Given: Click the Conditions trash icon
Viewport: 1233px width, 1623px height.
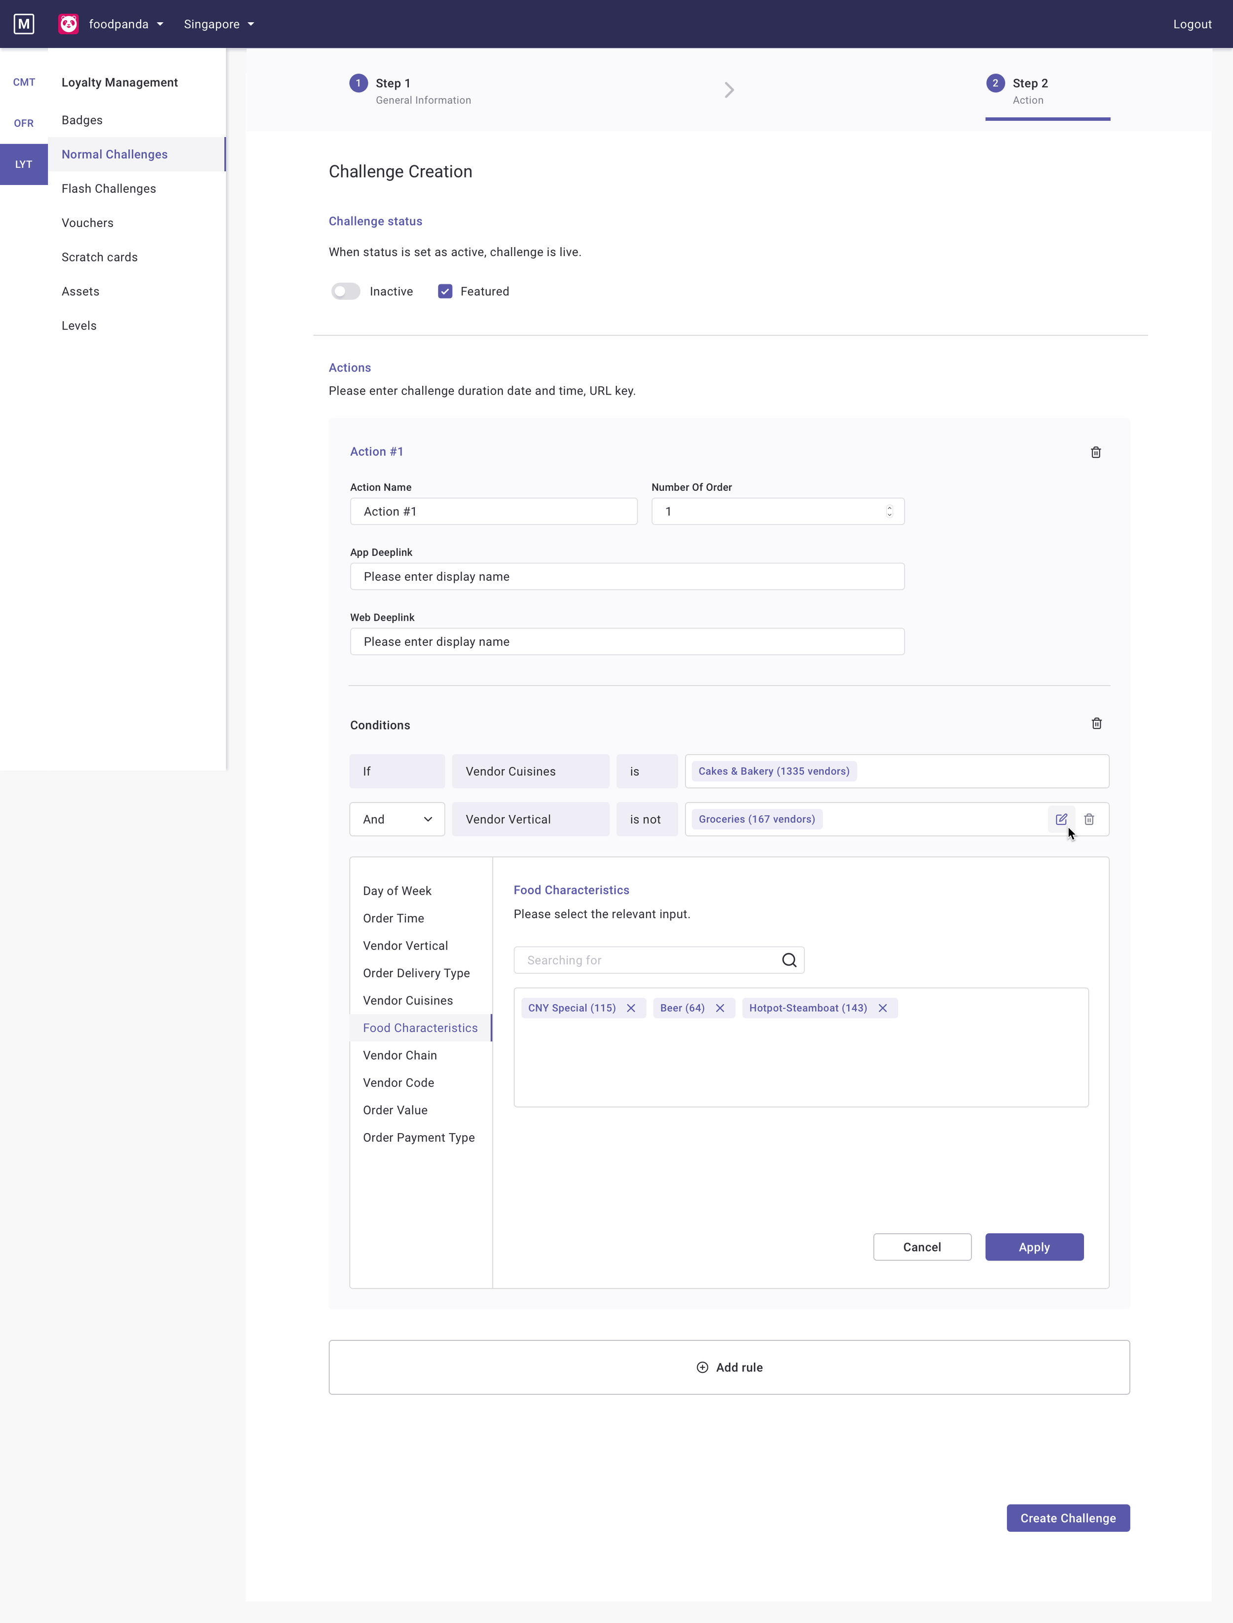Looking at the screenshot, I should pyautogui.click(x=1096, y=724).
